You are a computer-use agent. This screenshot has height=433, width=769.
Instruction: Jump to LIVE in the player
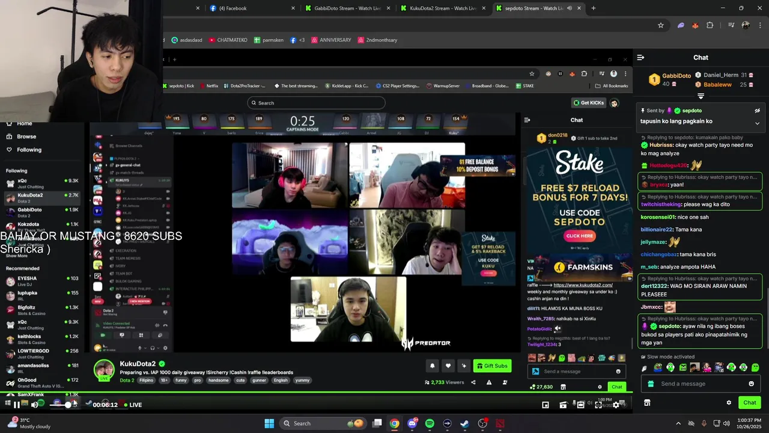pyautogui.click(x=133, y=405)
